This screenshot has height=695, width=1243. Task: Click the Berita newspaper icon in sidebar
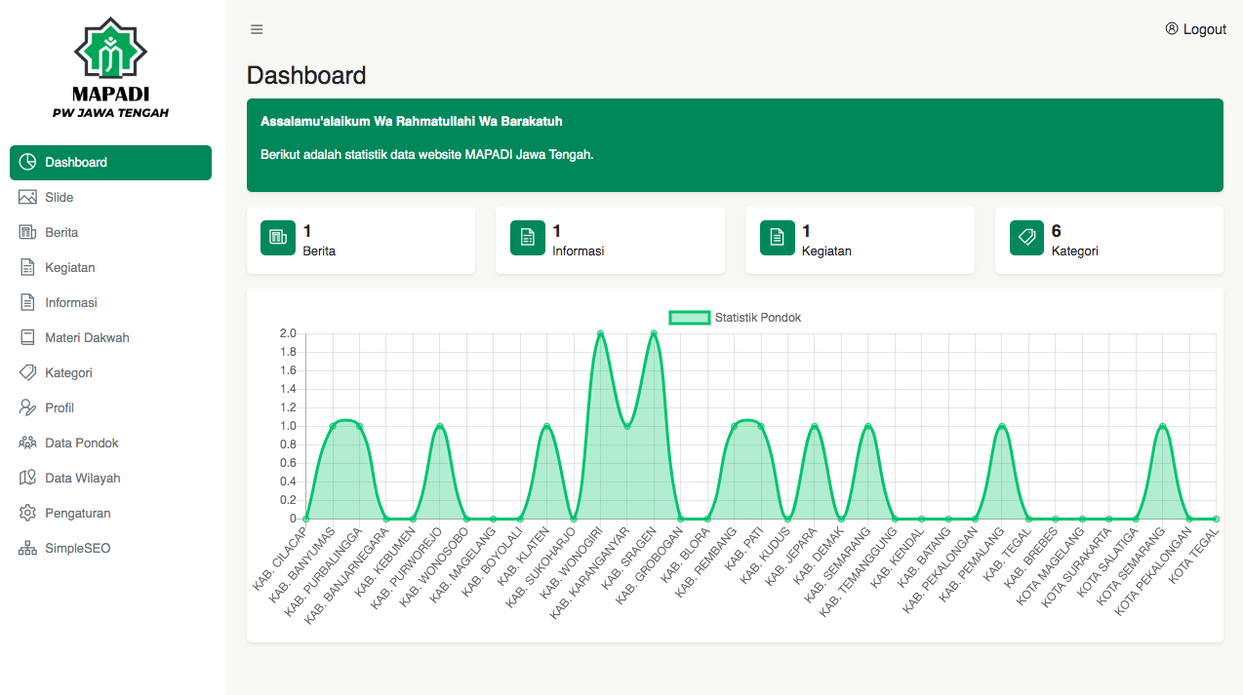pyautogui.click(x=27, y=232)
